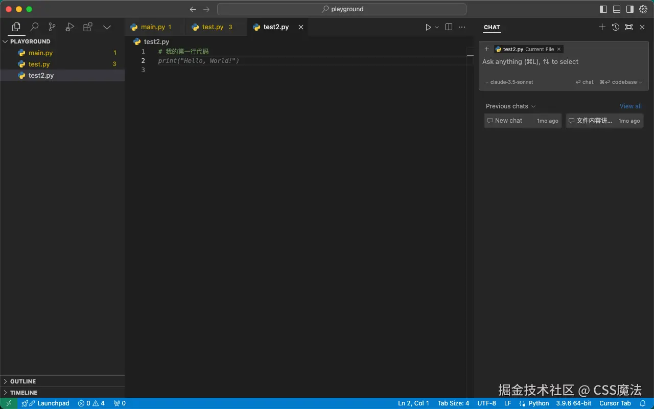Open the Explorer view icon
Screen dimensions: 654x409
[x=16, y=27]
